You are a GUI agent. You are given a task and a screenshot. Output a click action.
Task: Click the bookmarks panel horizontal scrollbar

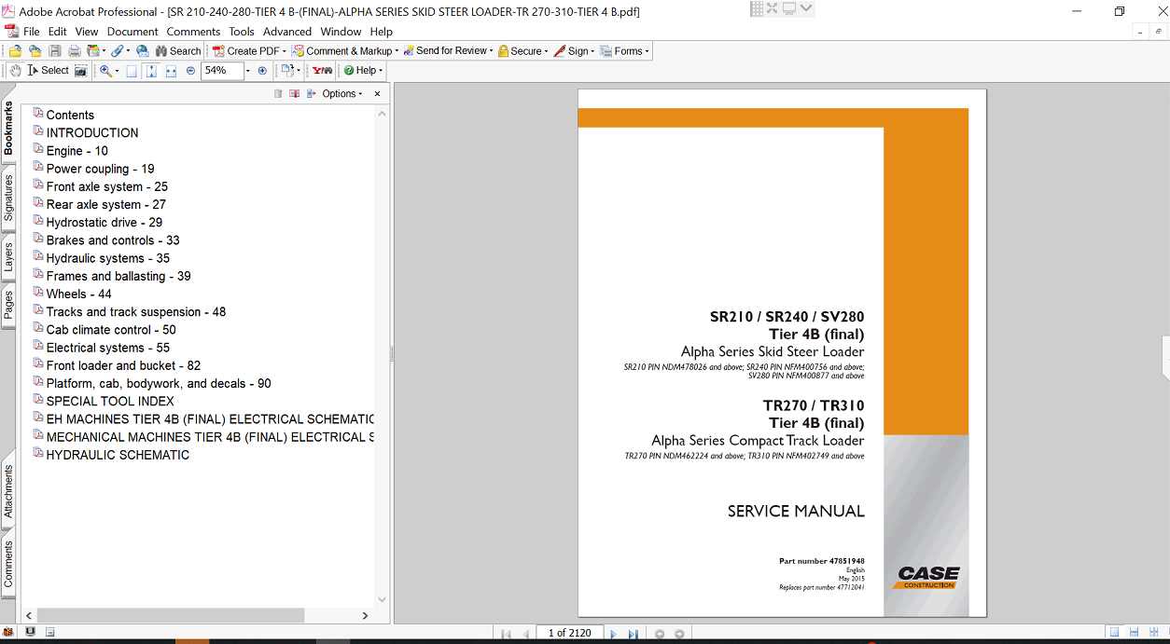click(x=169, y=615)
